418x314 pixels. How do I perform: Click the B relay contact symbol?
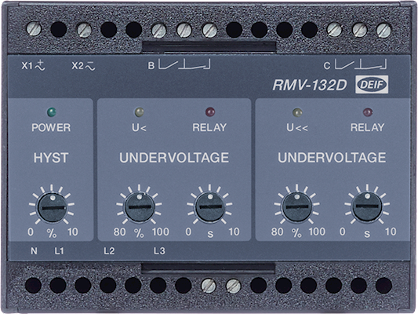click(x=184, y=64)
